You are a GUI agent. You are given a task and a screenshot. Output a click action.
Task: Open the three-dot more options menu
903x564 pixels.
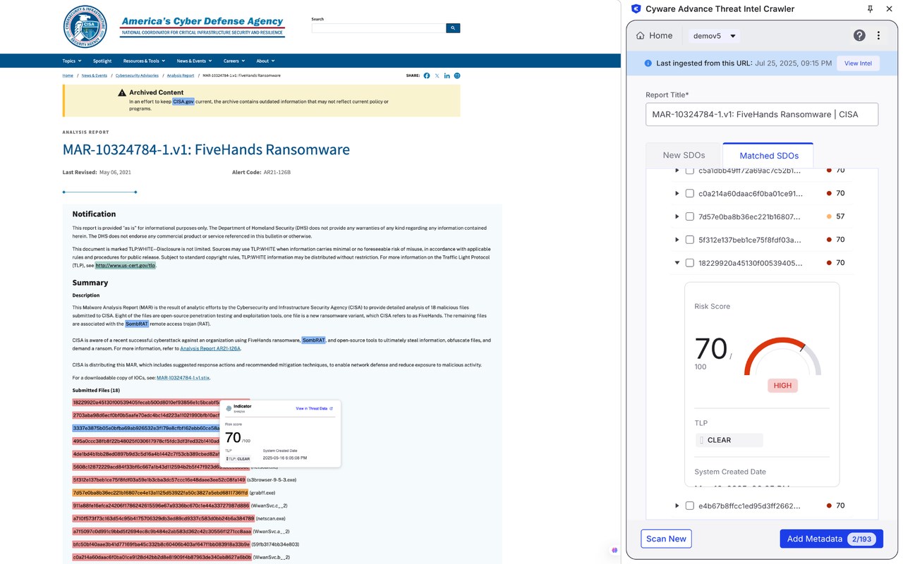point(878,35)
